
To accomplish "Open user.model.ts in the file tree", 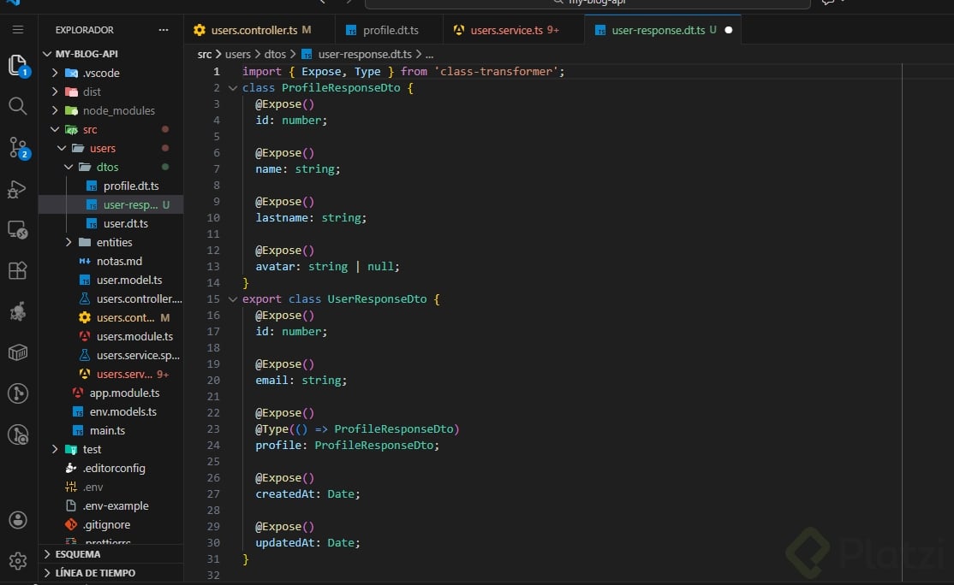I will (110, 280).
